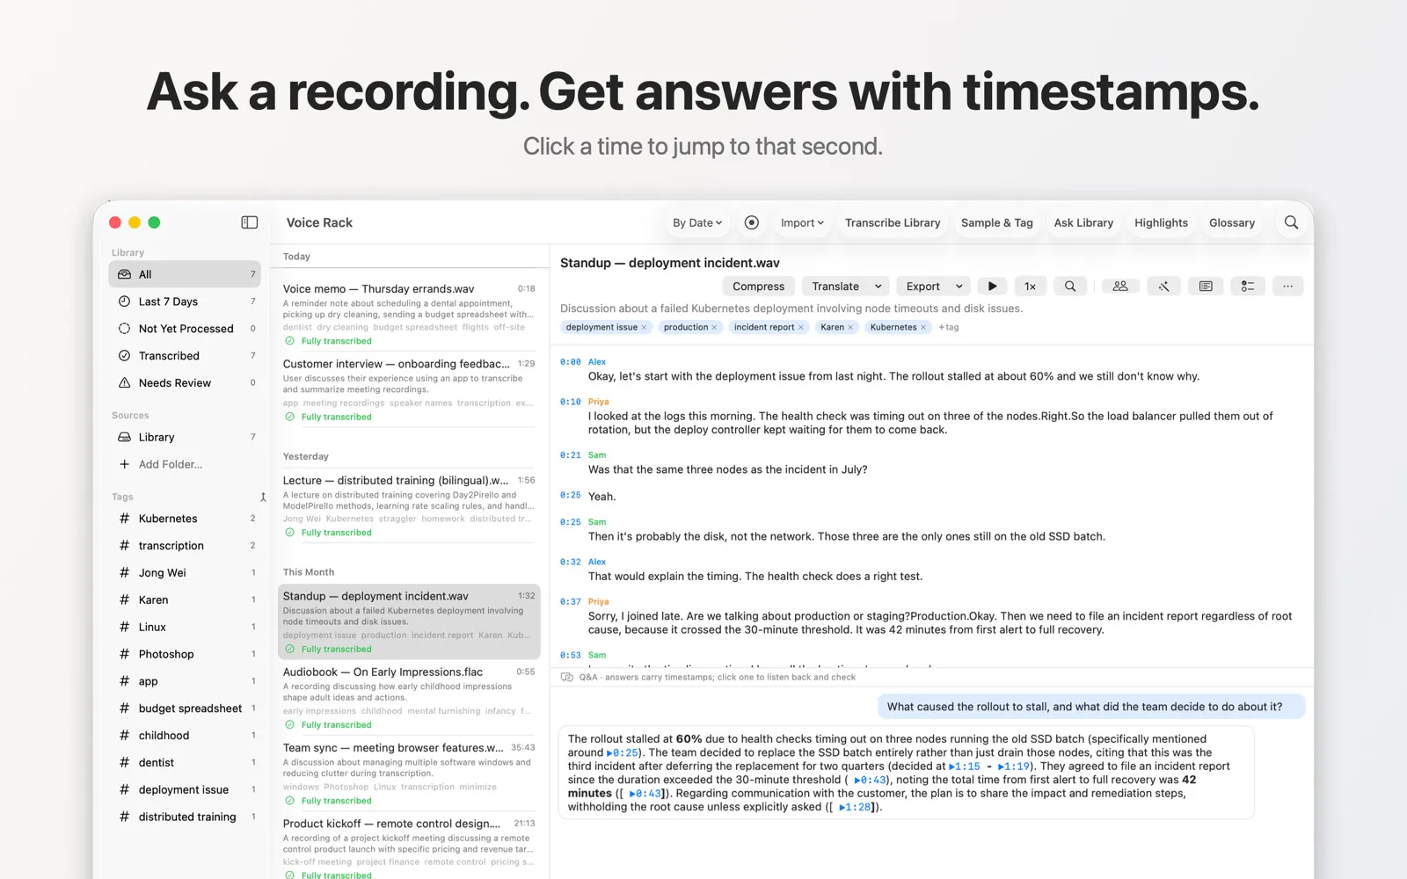The height and width of the screenshot is (879, 1407).
Task: Click Add Folder plus item
Action: pos(160,464)
